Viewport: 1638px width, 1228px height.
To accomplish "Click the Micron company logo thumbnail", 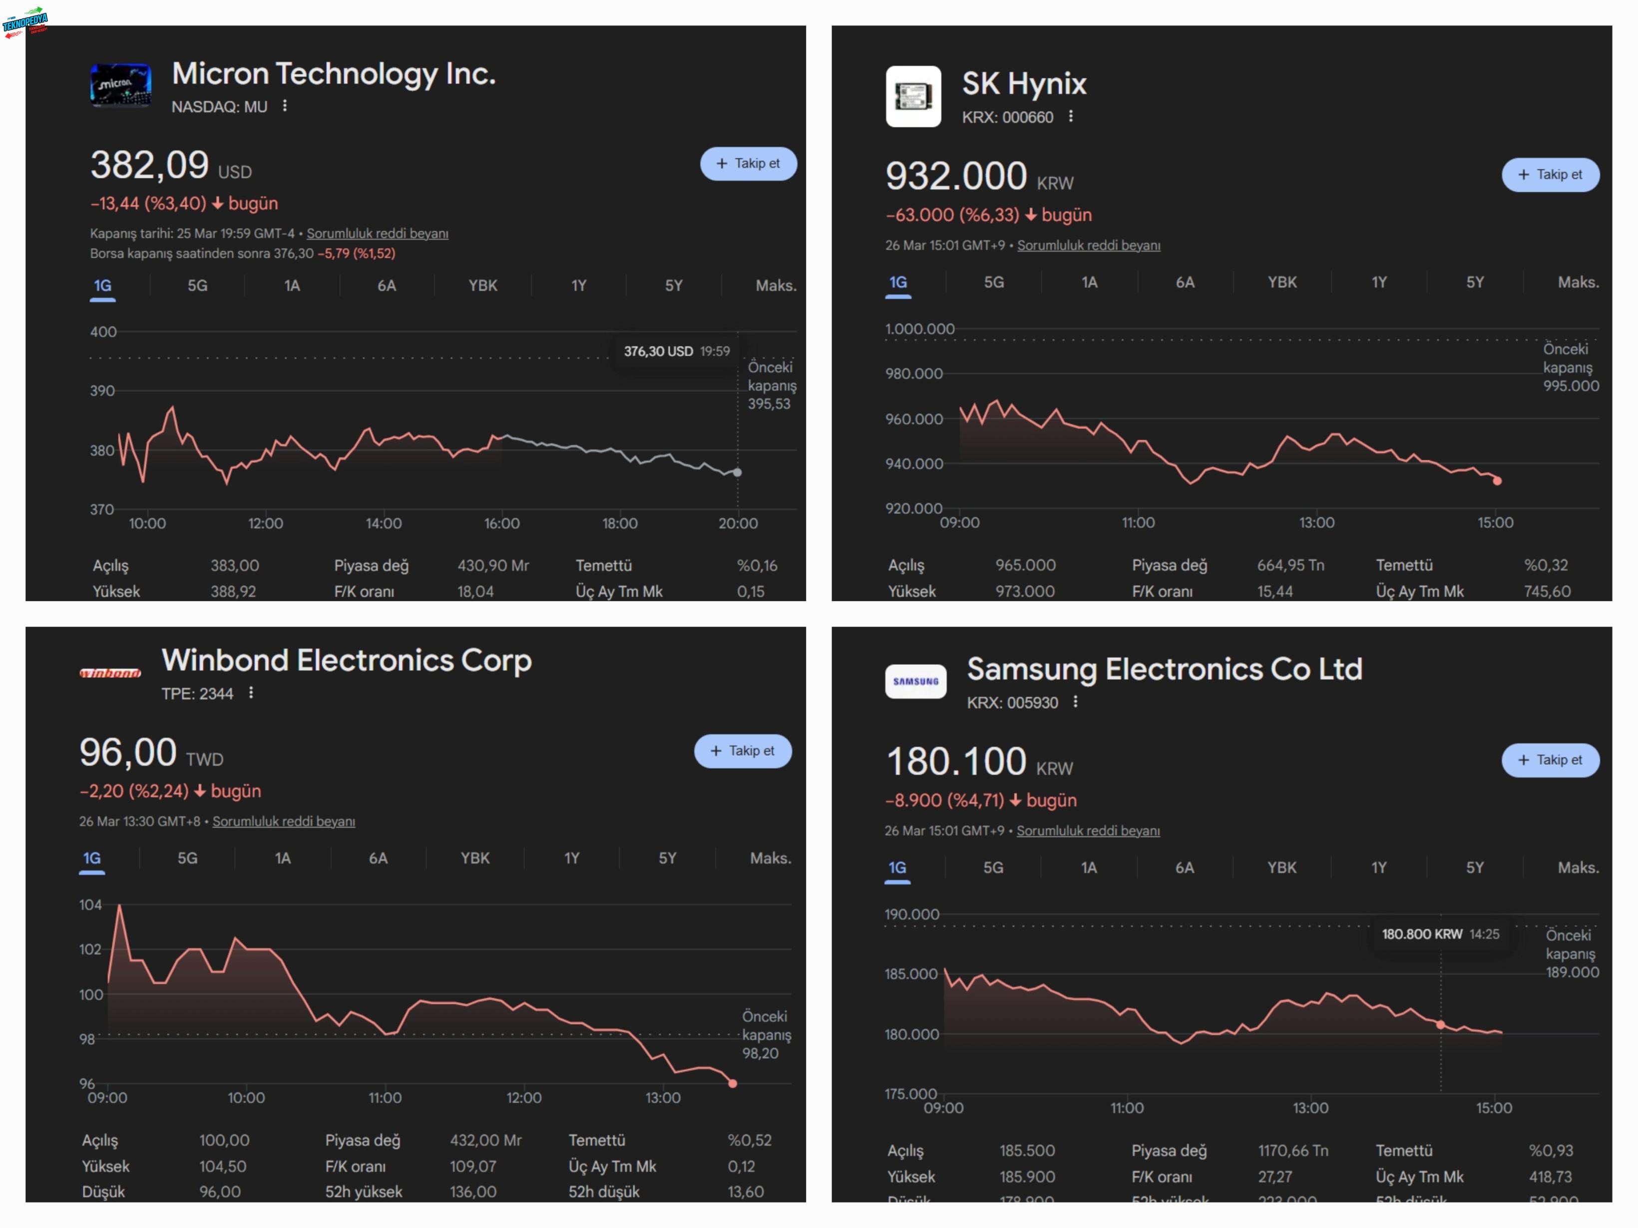I will 121,85.
